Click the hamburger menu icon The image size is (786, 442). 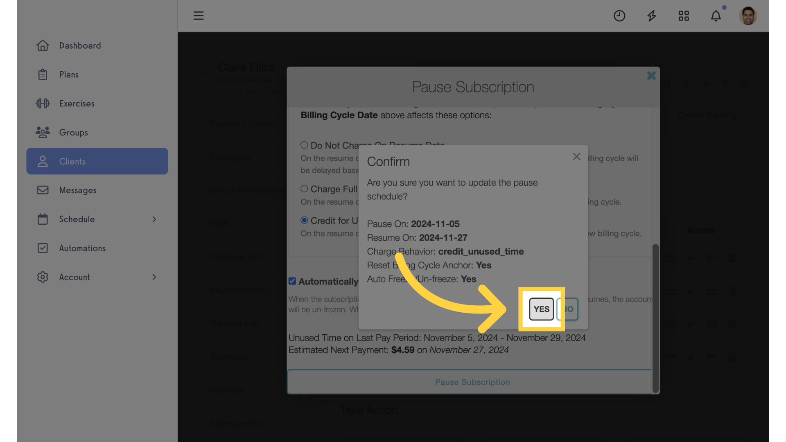click(x=199, y=15)
